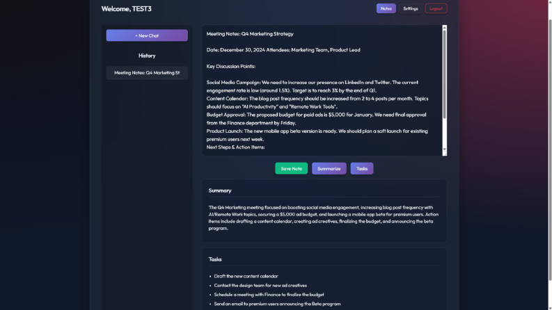The height and width of the screenshot is (310, 552).
Task: Click the 'Budget Approval' paragraph text
Action: tap(316, 119)
